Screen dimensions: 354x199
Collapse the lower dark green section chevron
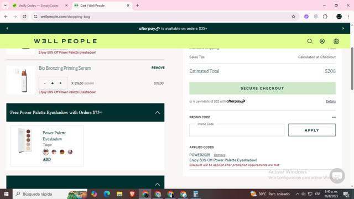point(157,184)
